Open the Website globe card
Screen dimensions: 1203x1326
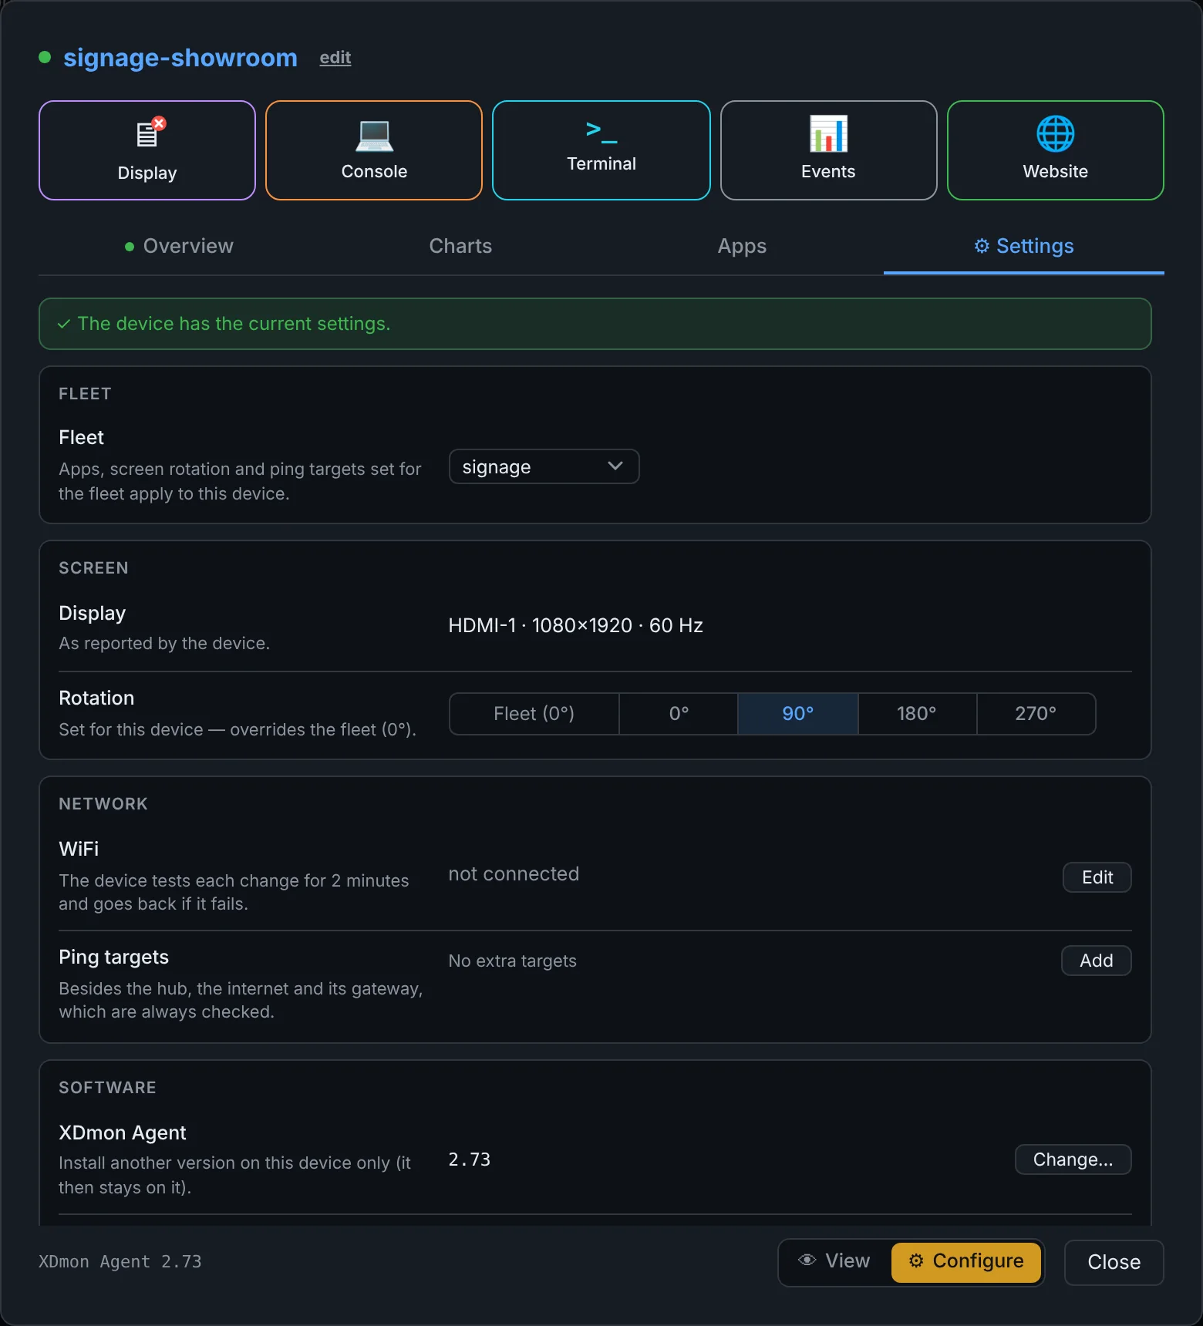[x=1056, y=150]
